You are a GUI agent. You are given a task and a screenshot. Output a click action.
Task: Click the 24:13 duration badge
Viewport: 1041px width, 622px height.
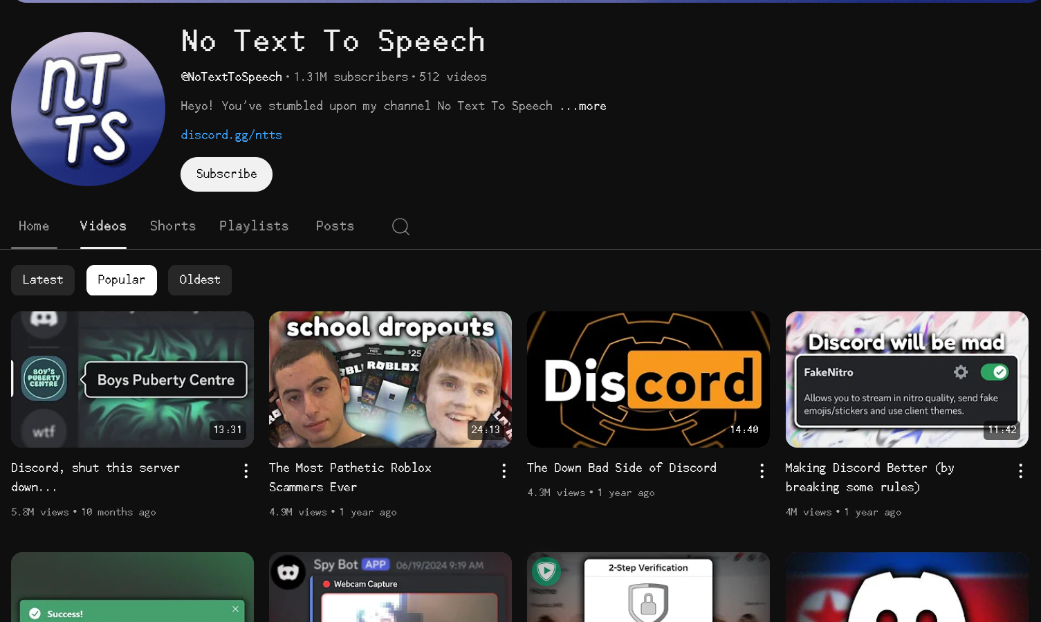click(486, 430)
